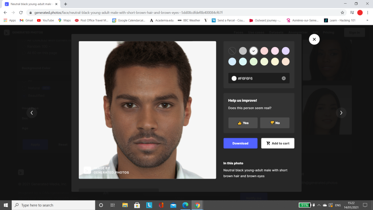Open the media control icon
The image size is (373, 210).
352,13
